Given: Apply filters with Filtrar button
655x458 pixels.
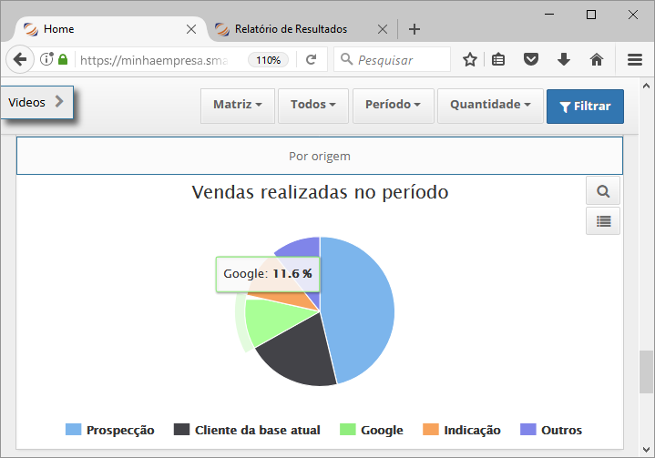Looking at the screenshot, I should point(585,107).
